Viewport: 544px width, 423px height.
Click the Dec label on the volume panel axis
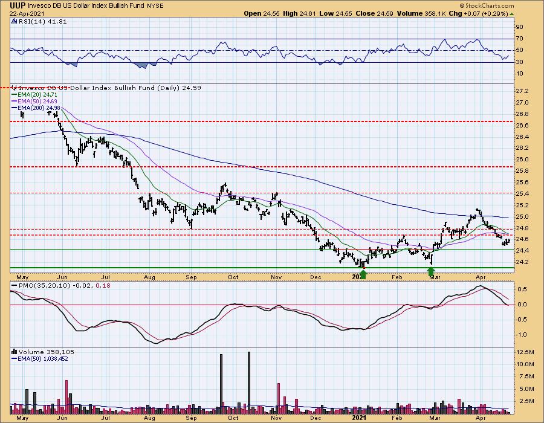point(316,418)
